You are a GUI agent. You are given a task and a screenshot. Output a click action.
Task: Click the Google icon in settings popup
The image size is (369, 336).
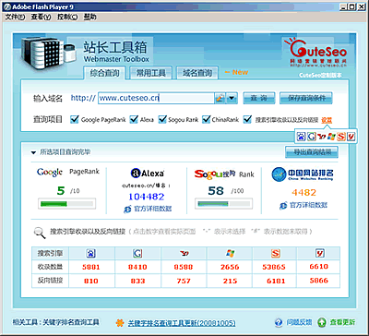click(312, 137)
